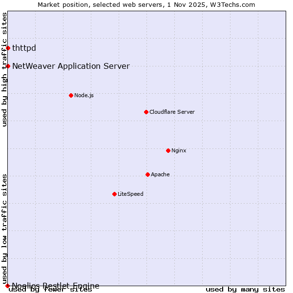
Task: Click the 'used by many sites' axis label
Action: click(245, 290)
